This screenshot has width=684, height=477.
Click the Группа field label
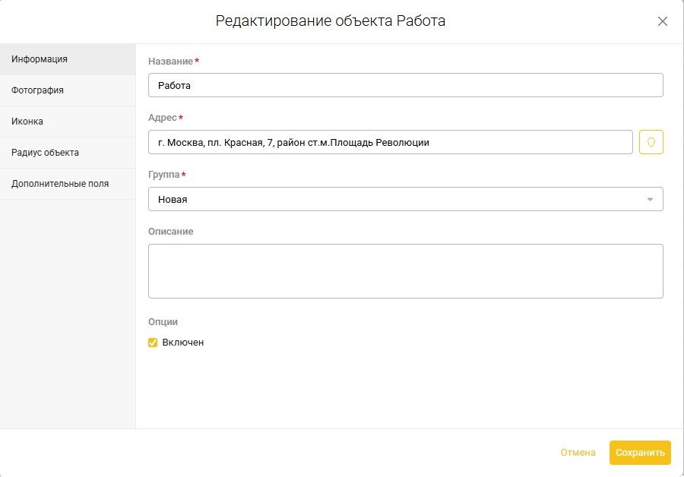coord(164,175)
